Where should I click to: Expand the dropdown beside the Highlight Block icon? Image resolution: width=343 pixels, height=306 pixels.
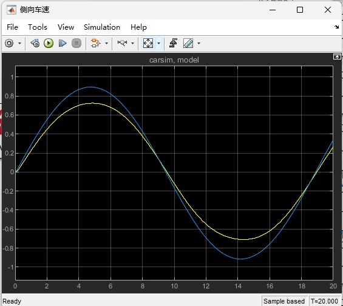[106, 43]
